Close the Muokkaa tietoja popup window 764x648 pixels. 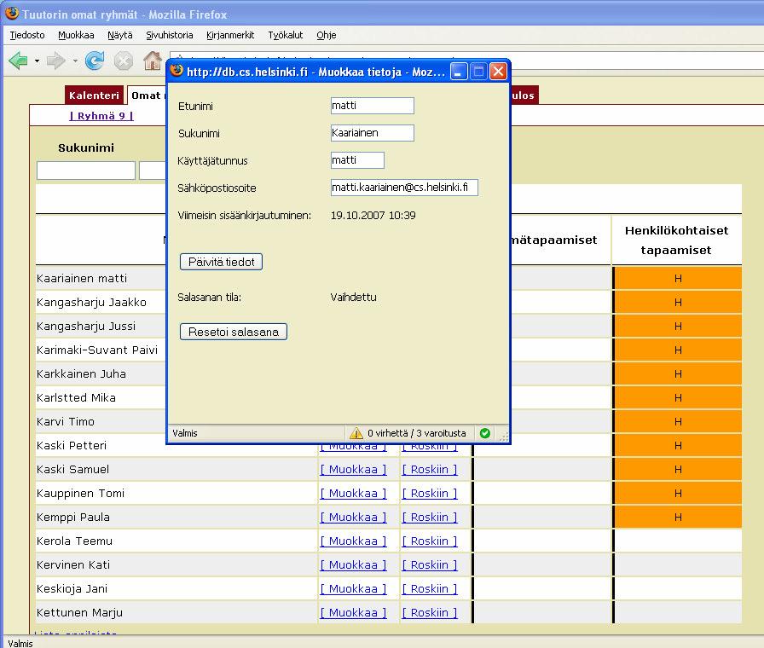[498, 72]
